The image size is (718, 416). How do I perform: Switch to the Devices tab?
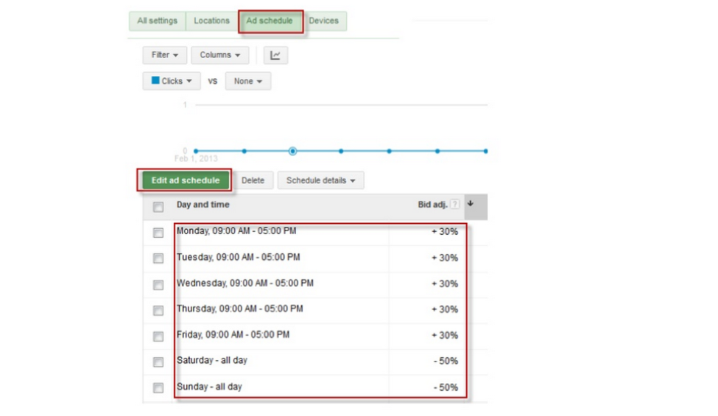tap(324, 21)
